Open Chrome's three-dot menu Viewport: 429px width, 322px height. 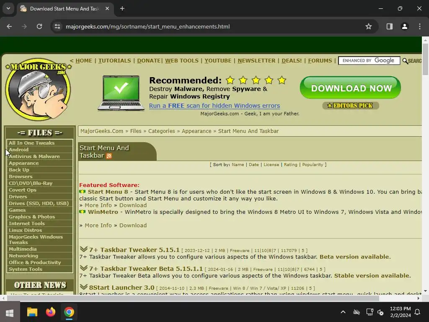click(x=420, y=26)
